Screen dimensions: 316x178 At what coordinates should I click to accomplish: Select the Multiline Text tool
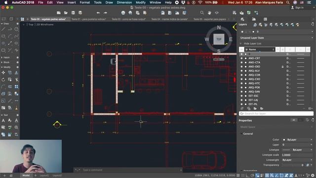[x=3, y=121]
